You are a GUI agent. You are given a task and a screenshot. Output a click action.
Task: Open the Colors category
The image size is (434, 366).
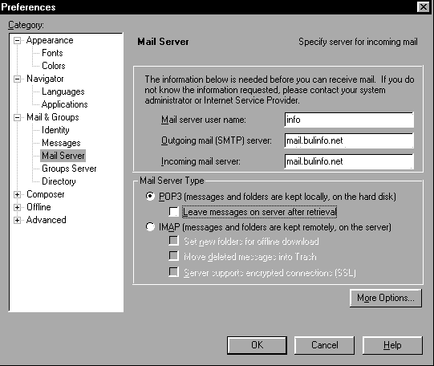(54, 66)
